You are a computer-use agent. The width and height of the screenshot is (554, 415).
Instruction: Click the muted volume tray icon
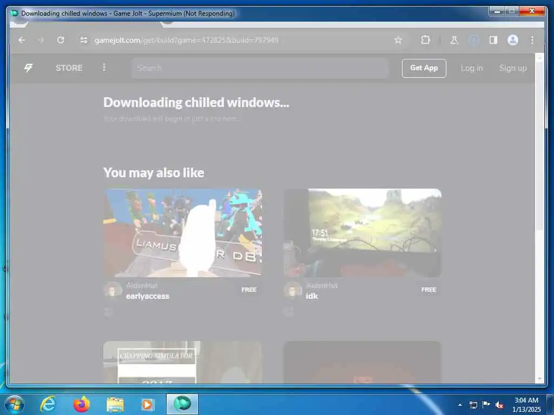pos(499,405)
